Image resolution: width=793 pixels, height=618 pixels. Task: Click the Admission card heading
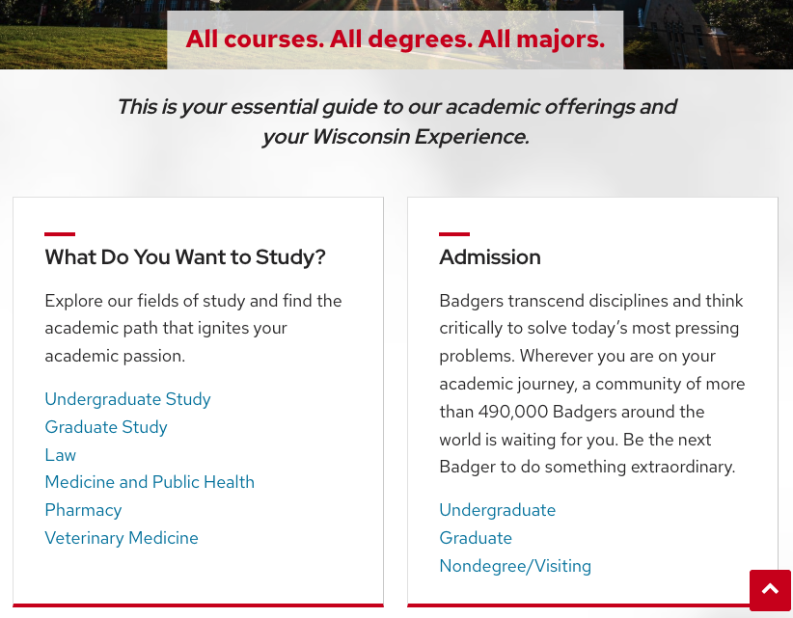coord(490,257)
